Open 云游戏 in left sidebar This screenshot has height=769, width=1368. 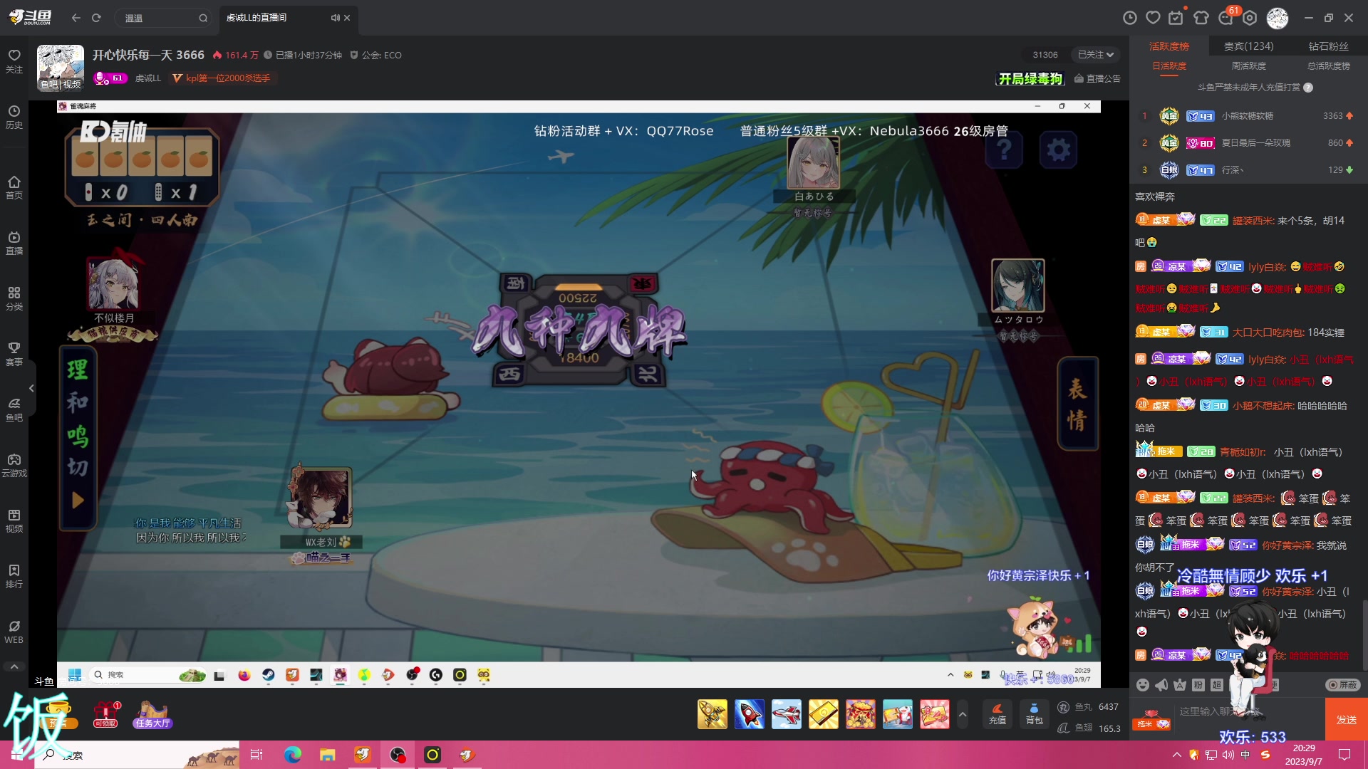(x=14, y=465)
